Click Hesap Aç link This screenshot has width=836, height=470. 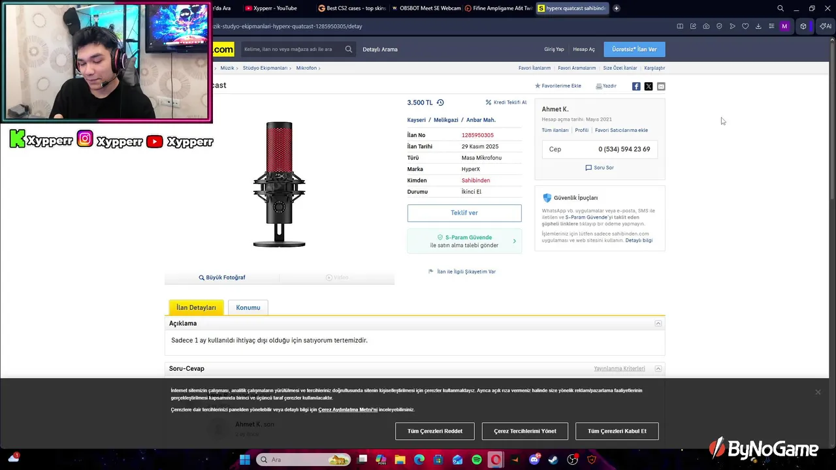[x=584, y=49]
